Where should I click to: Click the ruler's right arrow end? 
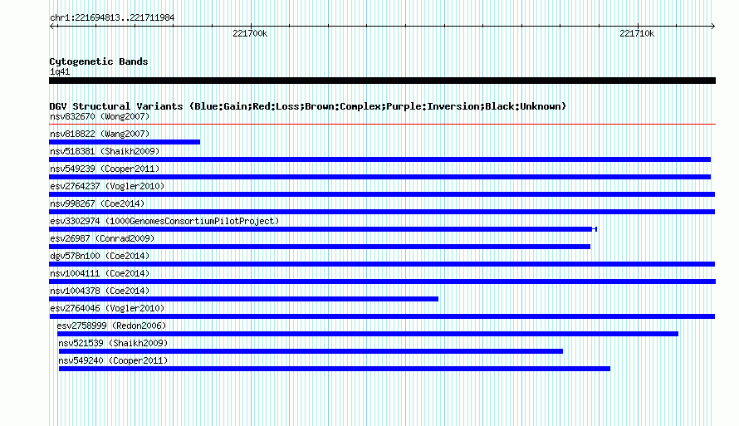pos(712,26)
